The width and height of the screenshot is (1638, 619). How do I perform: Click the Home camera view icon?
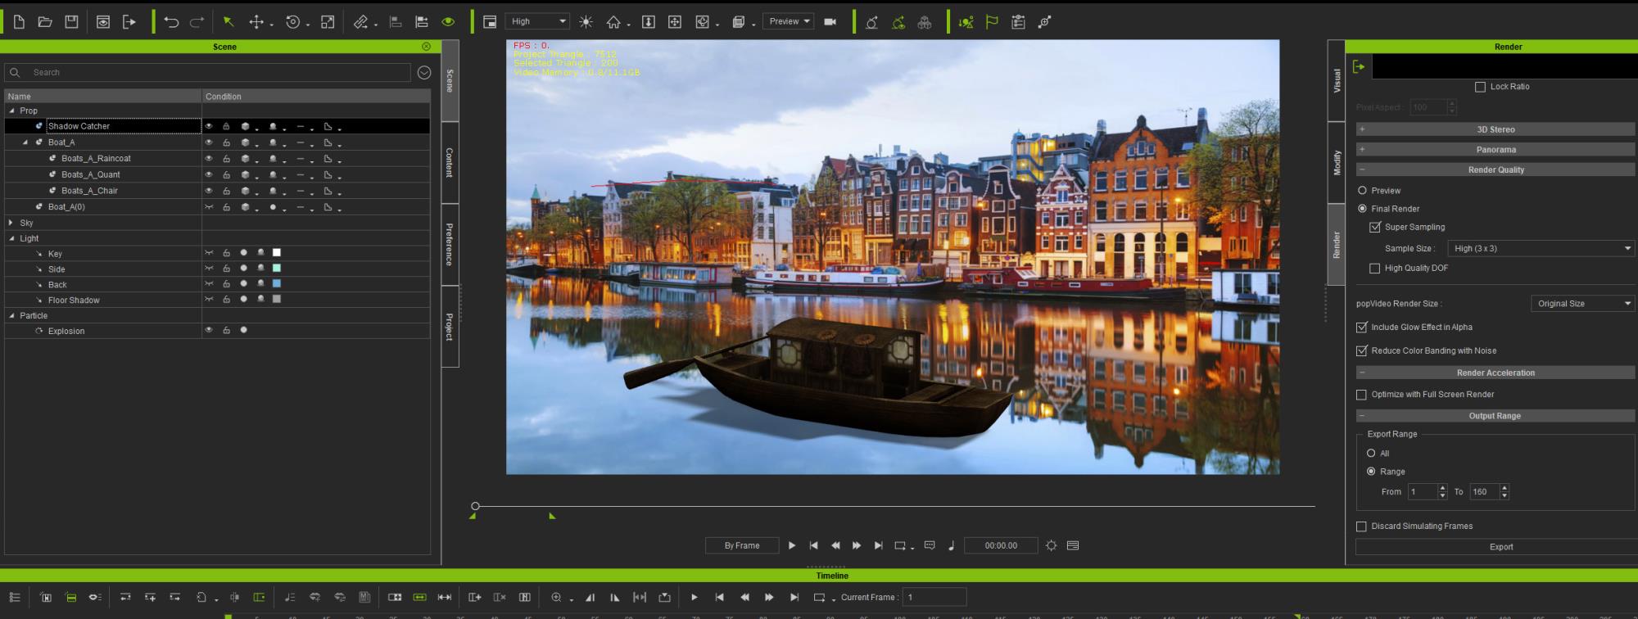[613, 22]
